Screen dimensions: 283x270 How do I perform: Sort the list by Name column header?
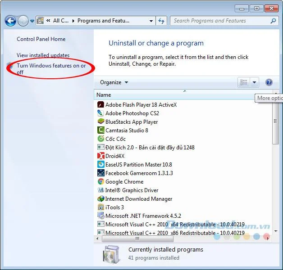[183, 95]
